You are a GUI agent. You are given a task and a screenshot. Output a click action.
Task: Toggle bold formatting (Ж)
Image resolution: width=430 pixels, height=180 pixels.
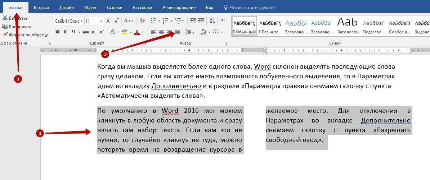(x=58, y=32)
